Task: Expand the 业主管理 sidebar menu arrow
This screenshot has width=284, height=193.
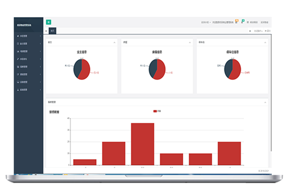Action: click(40, 44)
